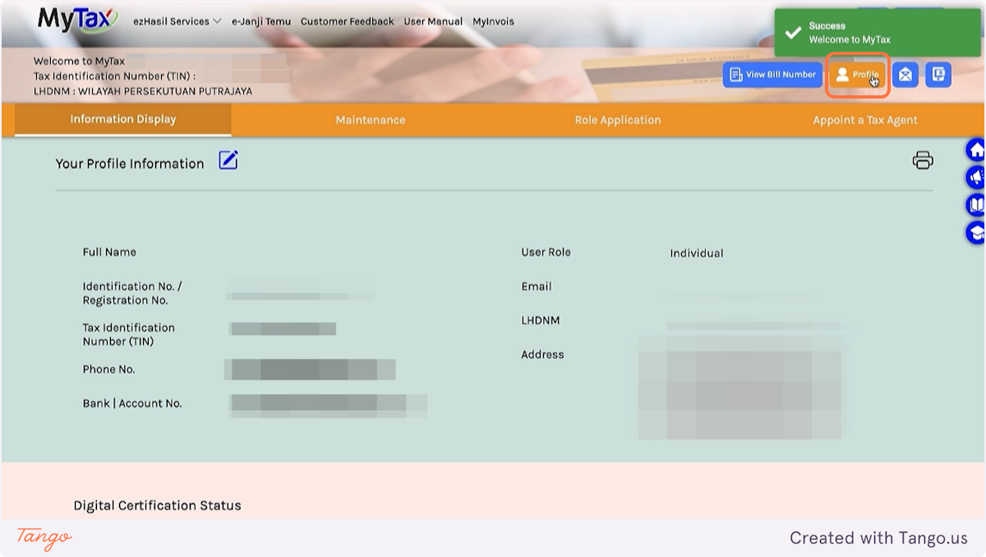
Task: Open the User Manual link
Action: coord(433,21)
